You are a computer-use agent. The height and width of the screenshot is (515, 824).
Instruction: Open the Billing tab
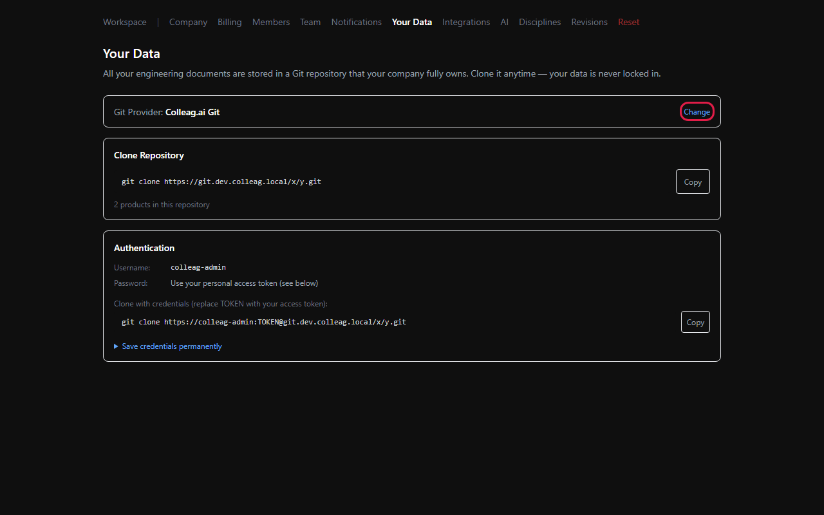(x=230, y=22)
